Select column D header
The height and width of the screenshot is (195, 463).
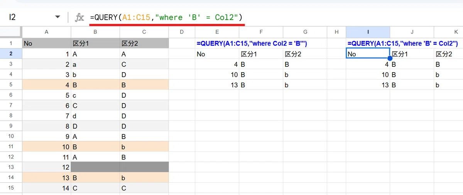pyautogui.click(x=182, y=32)
